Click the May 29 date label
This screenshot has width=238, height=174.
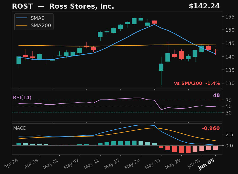(173, 164)
